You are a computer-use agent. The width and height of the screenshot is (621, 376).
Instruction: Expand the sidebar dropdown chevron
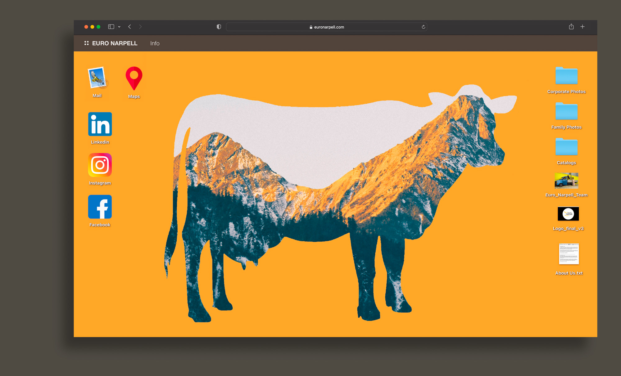[119, 27]
